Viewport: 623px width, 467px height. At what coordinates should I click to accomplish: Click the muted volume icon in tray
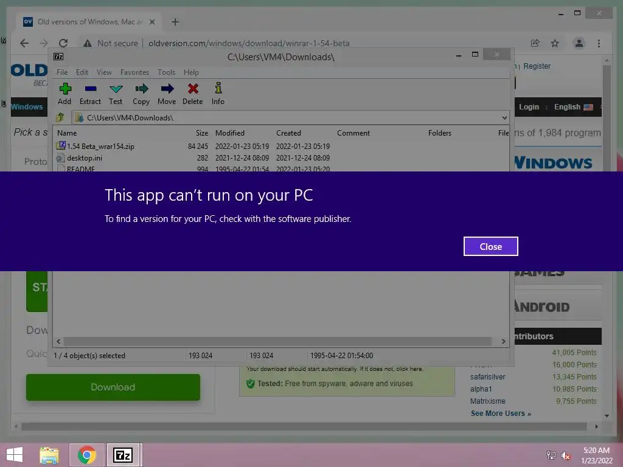click(565, 455)
